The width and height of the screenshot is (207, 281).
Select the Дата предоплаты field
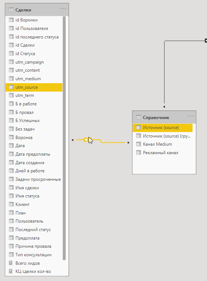pos(34,154)
